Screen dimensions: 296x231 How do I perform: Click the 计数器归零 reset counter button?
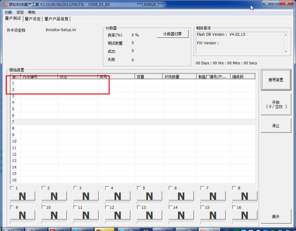tap(173, 34)
